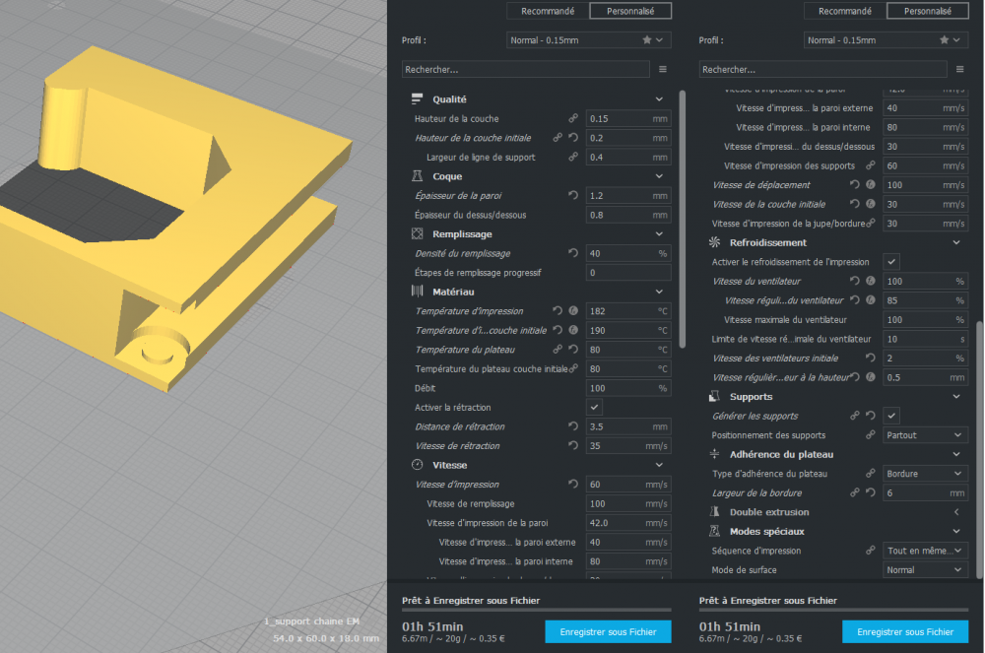
Task: Click the left panel Rechercher search field
Action: [526, 70]
